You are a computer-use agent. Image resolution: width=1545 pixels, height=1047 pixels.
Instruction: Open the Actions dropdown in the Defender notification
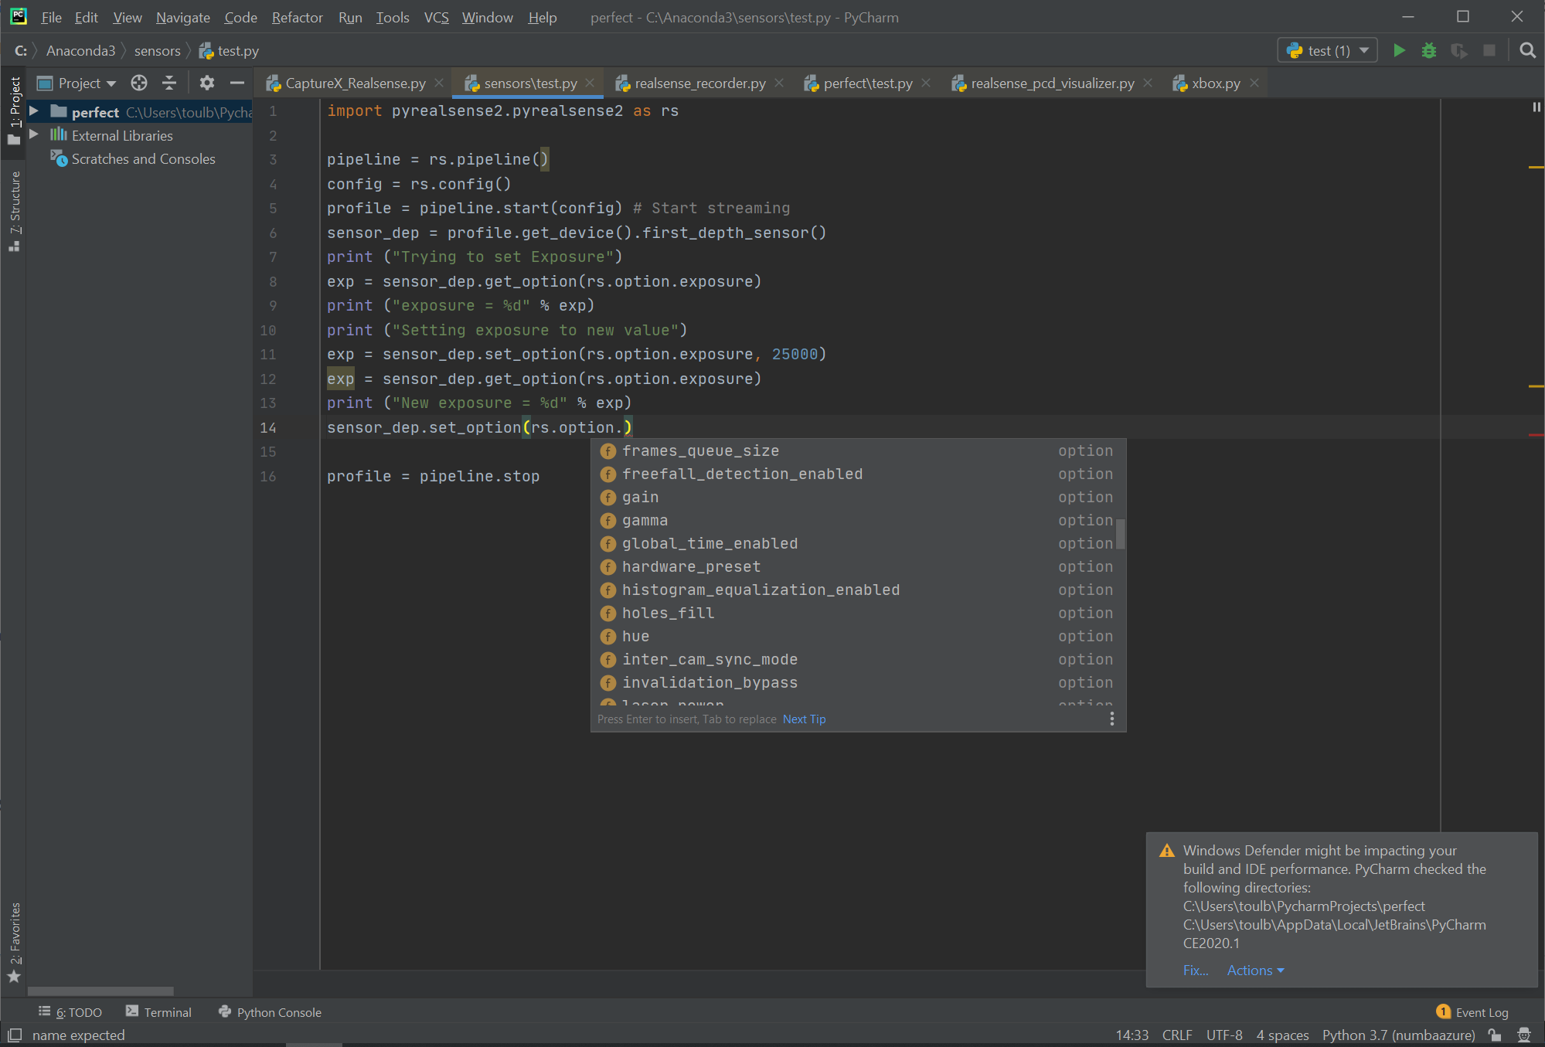[x=1254, y=970]
